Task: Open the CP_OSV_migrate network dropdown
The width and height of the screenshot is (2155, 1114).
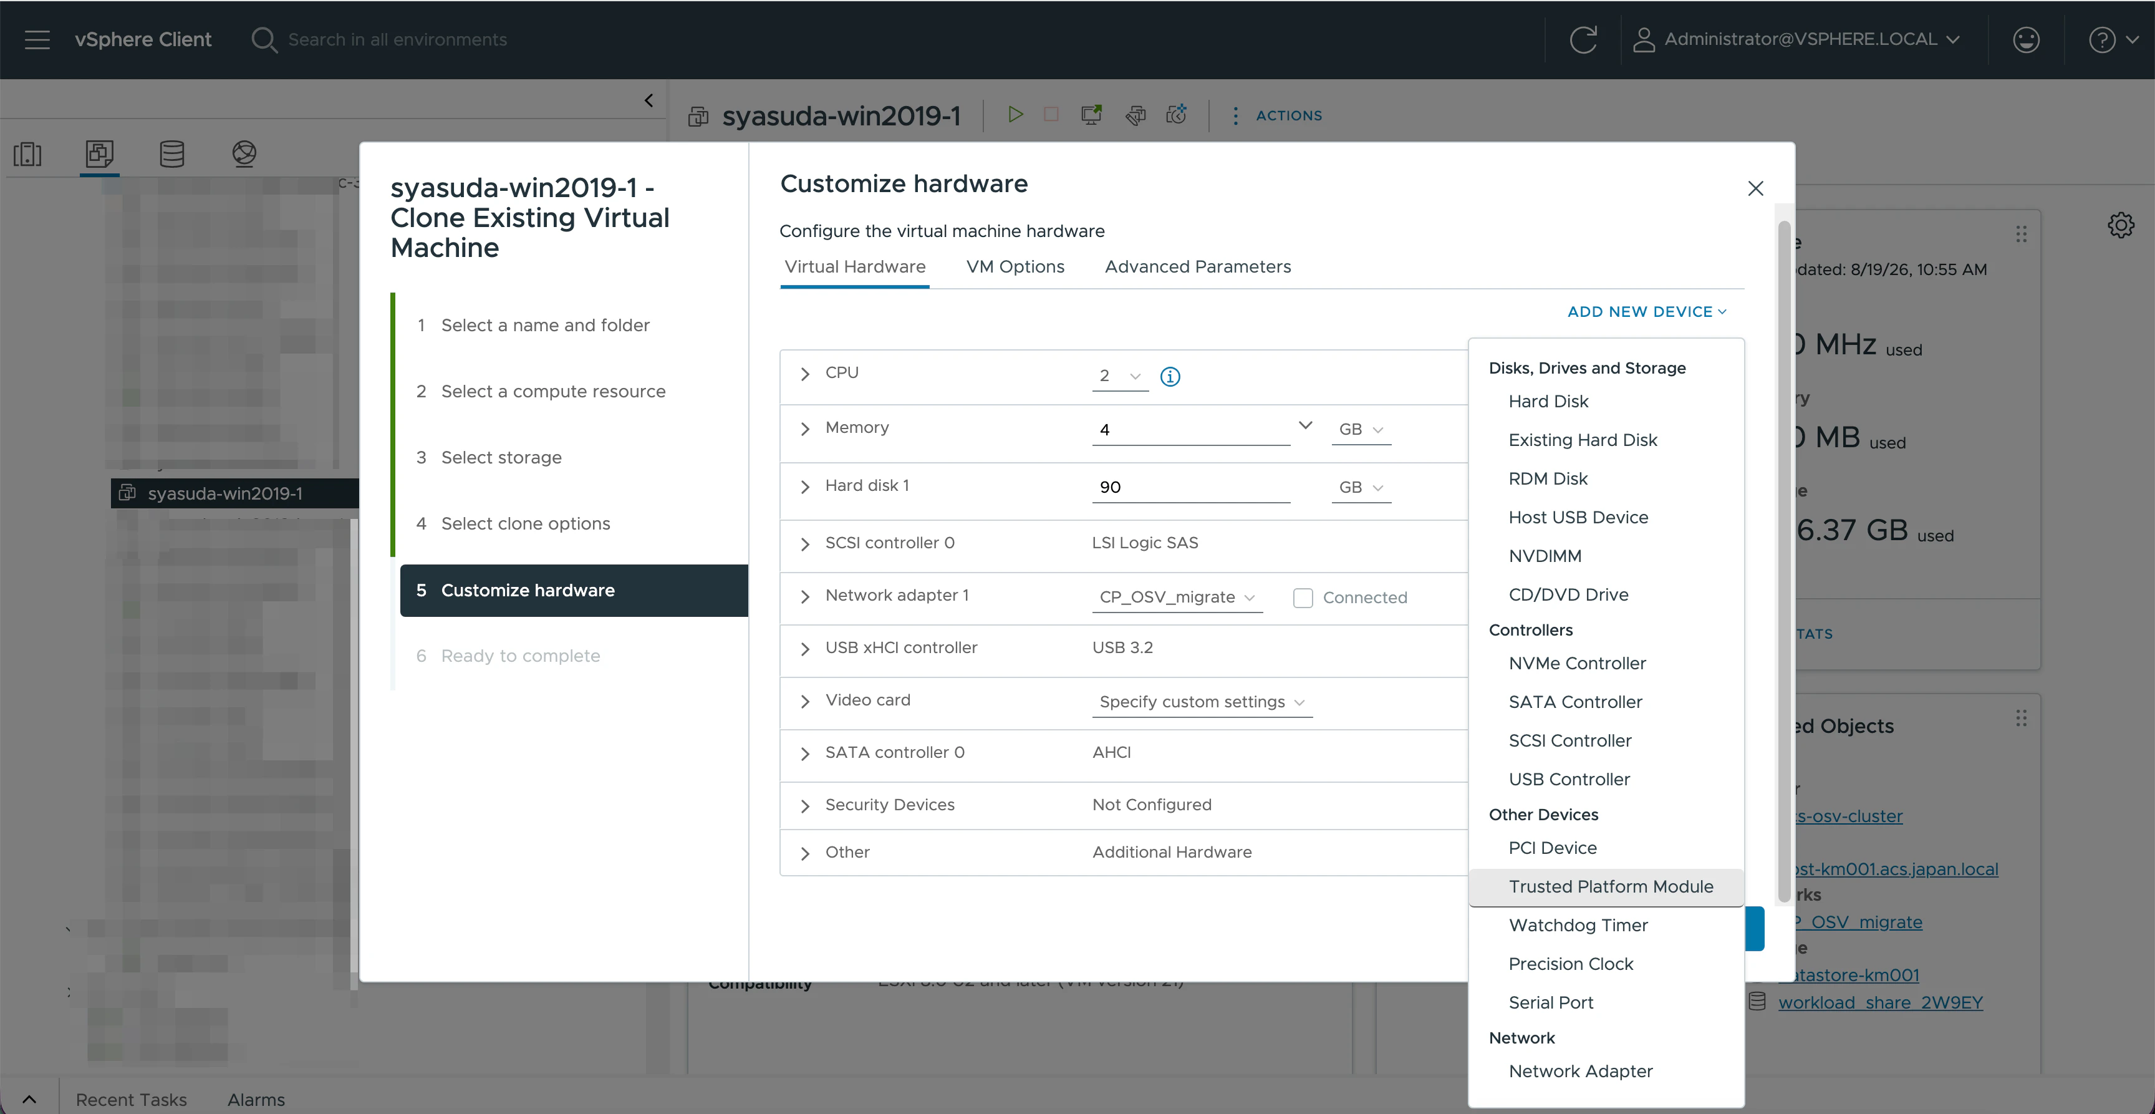Action: pyautogui.click(x=1177, y=597)
